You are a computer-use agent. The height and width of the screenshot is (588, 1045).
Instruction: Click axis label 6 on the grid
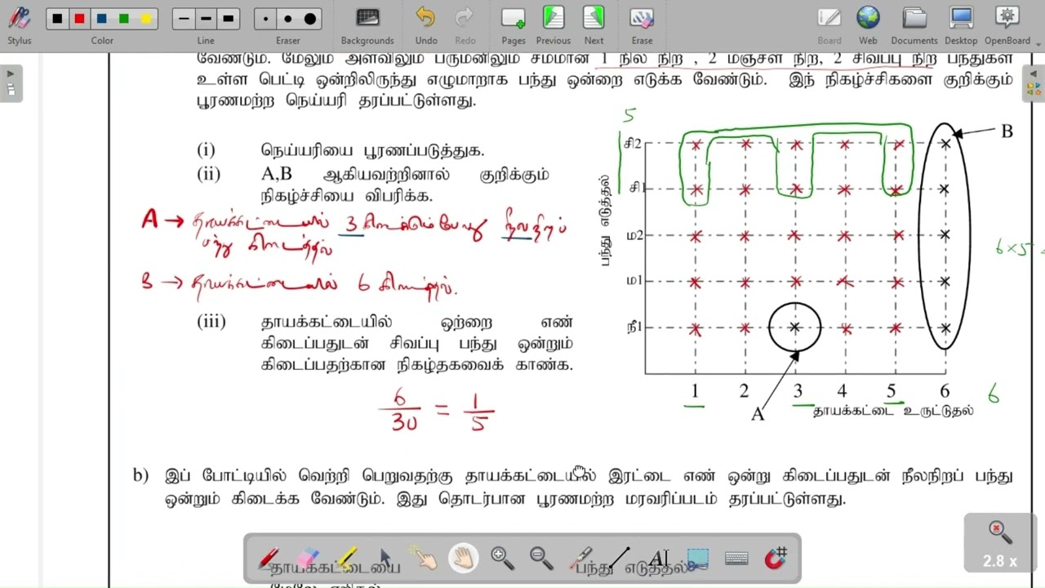point(945,391)
